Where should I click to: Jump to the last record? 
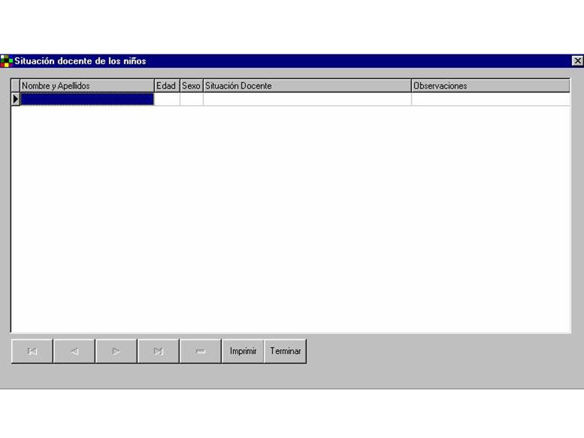point(158,352)
